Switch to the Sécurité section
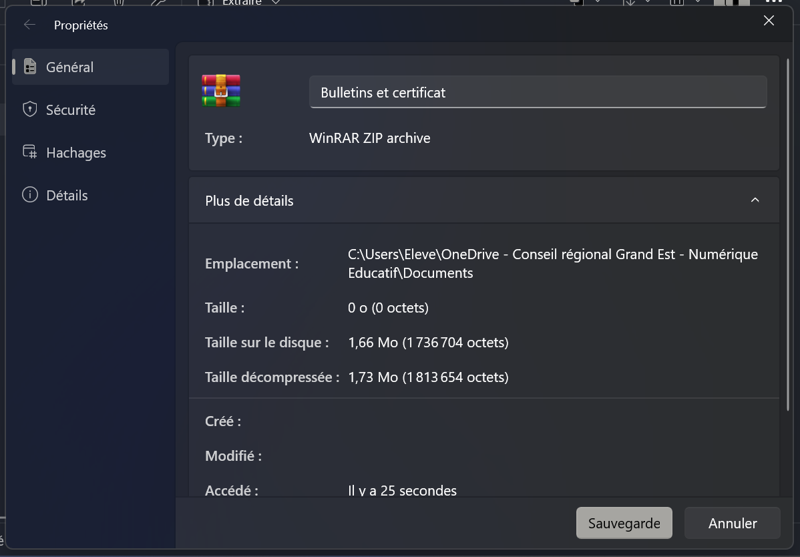 (x=70, y=110)
